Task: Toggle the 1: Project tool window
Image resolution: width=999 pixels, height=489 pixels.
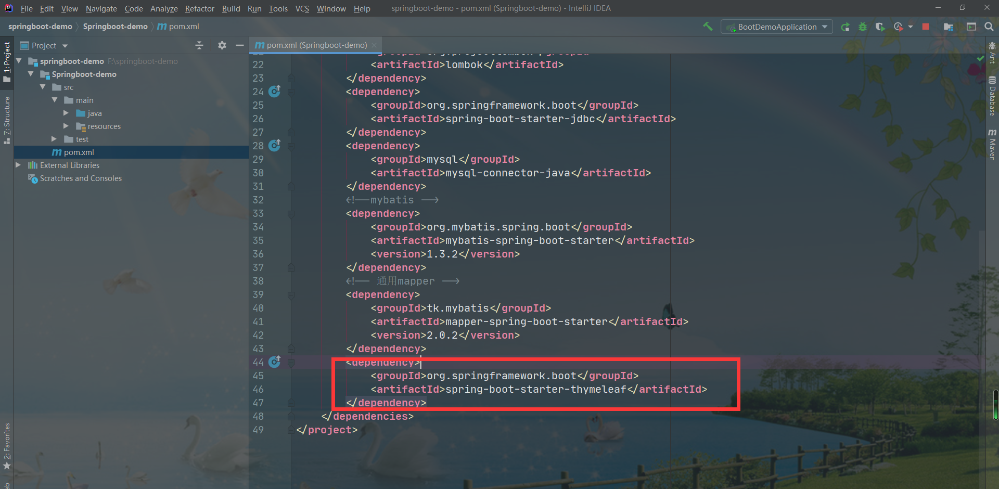Action: 7,62
